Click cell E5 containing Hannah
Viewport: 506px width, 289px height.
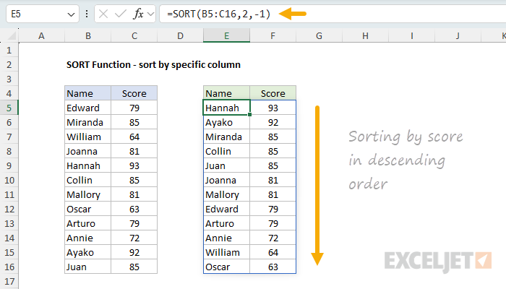226,108
